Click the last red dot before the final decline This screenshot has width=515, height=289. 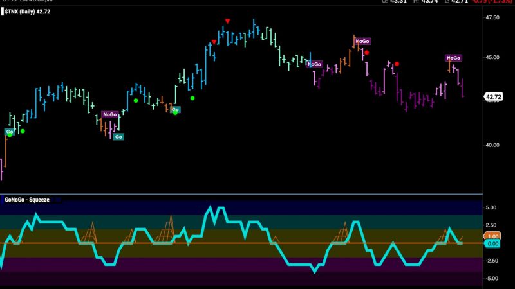tap(397, 64)
